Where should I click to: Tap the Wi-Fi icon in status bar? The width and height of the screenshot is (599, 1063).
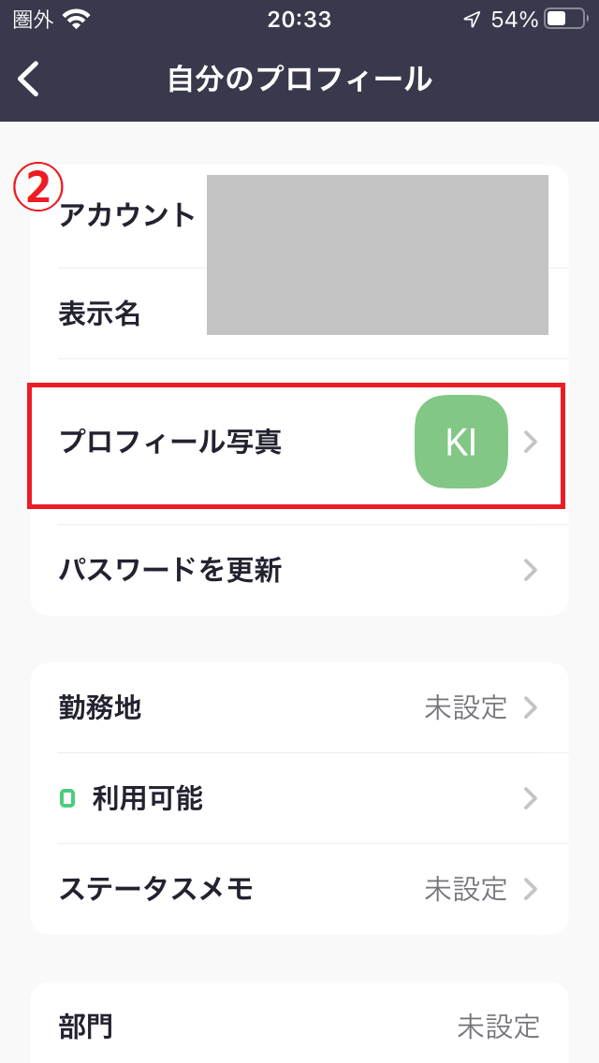(x=77, y=20)
